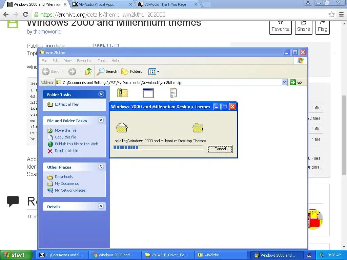
Task: Collapse the Folder Tasks panel
Action: pos(101,94)
